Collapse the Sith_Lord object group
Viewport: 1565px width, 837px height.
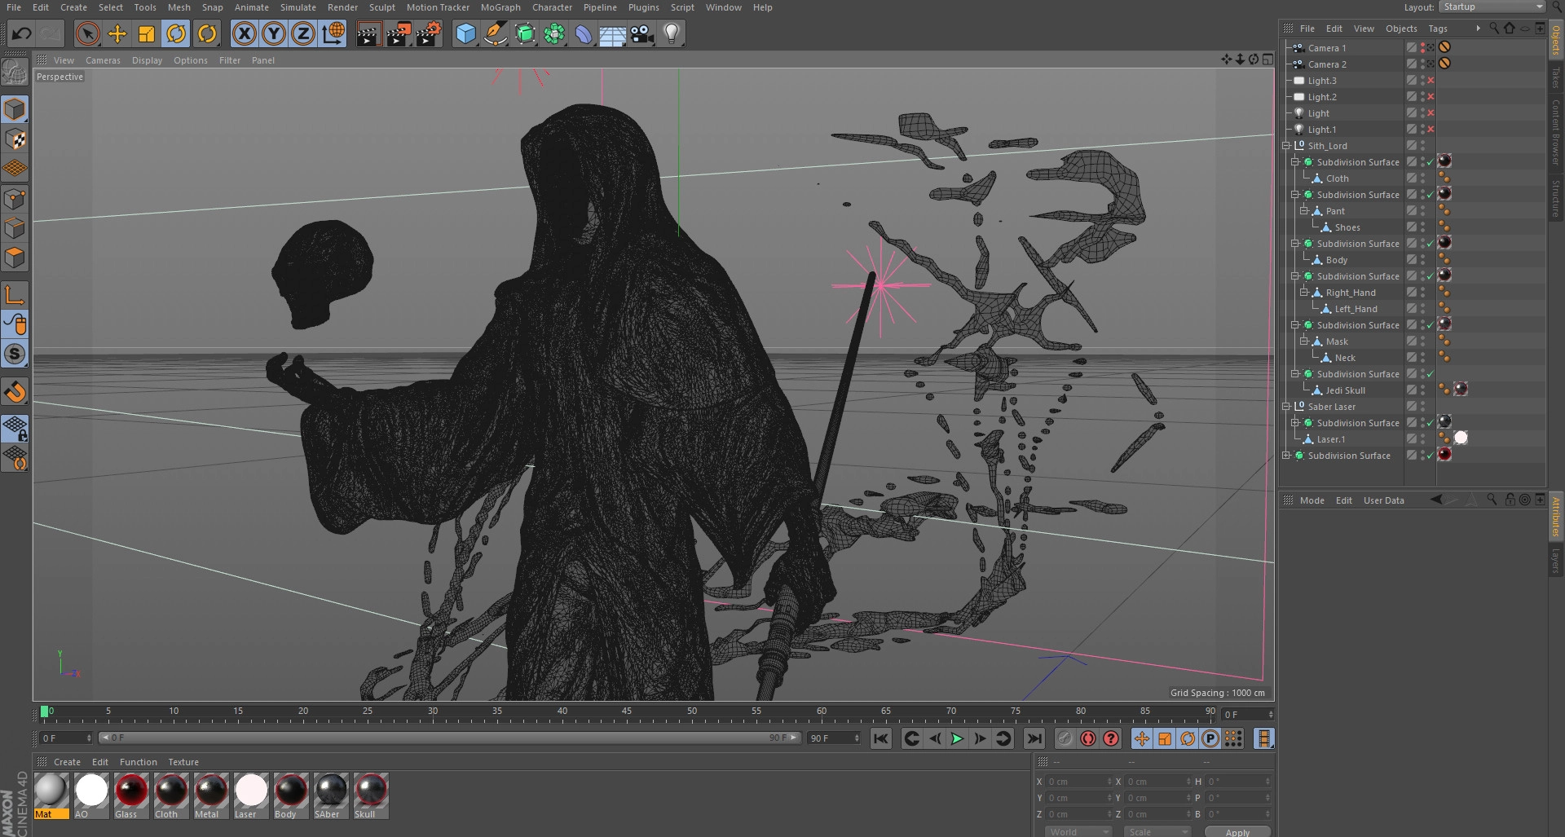[x=1286, y=146]
